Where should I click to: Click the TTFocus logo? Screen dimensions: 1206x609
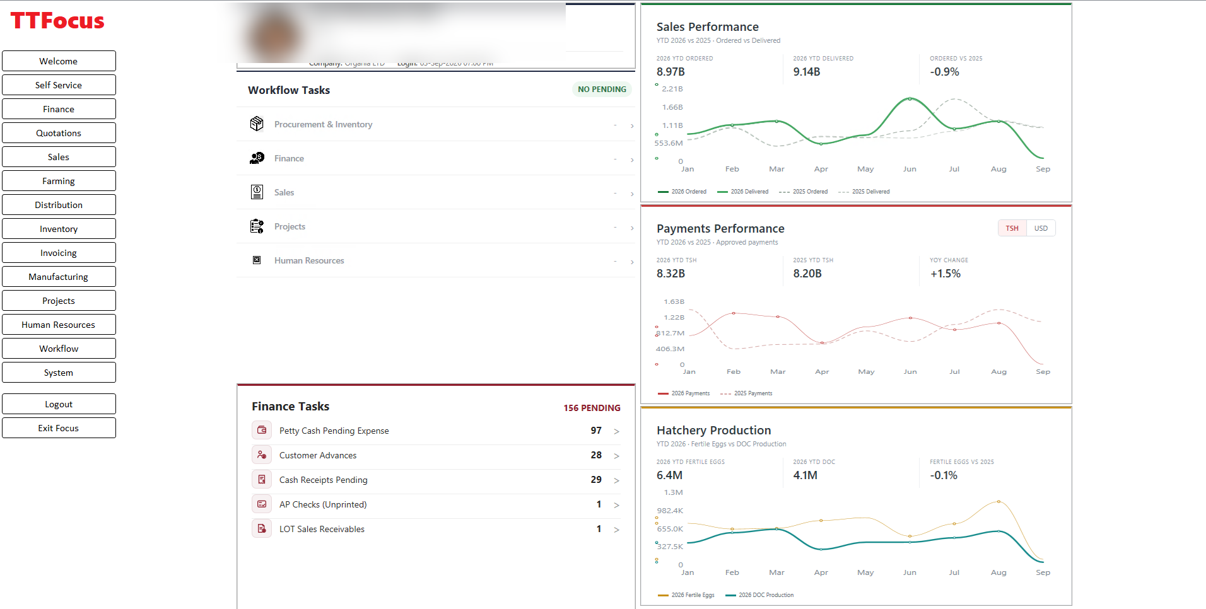click(57, 21)
